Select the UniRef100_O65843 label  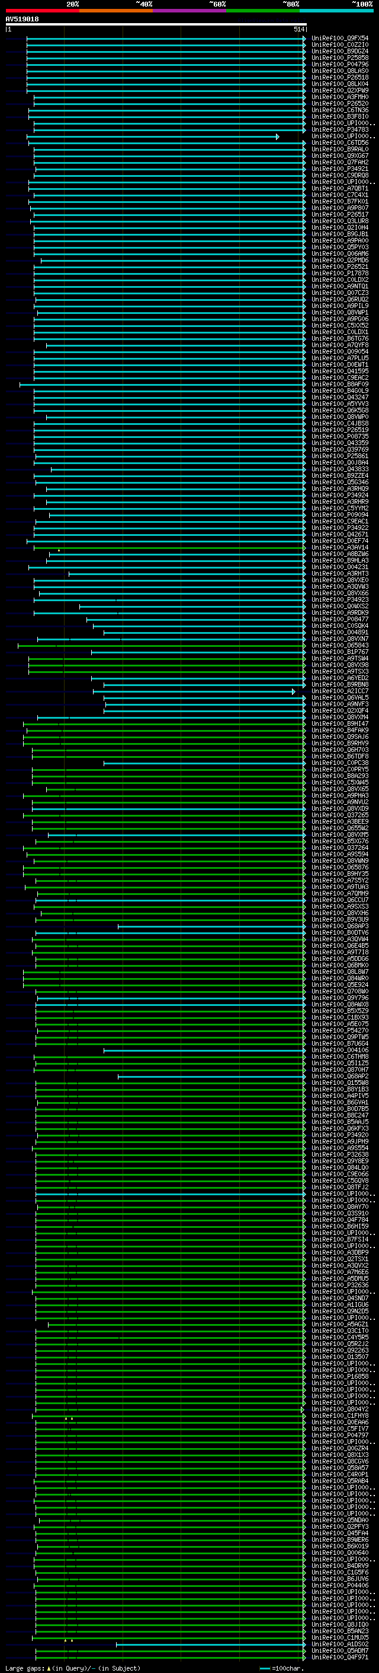click(339, 646)
